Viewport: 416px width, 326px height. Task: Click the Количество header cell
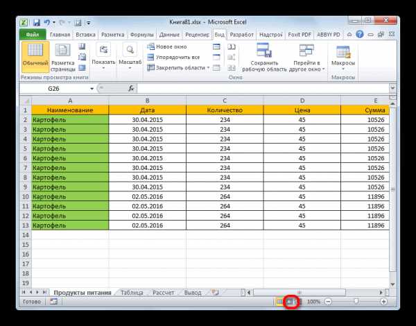click(x=225, y=110)
